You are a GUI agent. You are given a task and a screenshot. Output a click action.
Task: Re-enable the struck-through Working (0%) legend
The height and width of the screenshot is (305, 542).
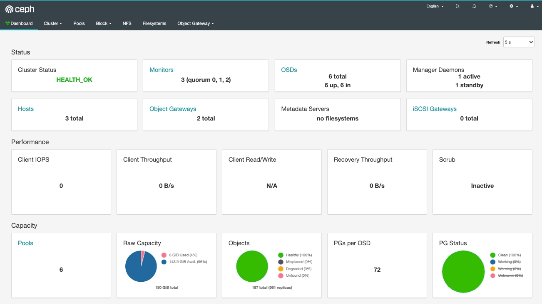click(505, 262)
